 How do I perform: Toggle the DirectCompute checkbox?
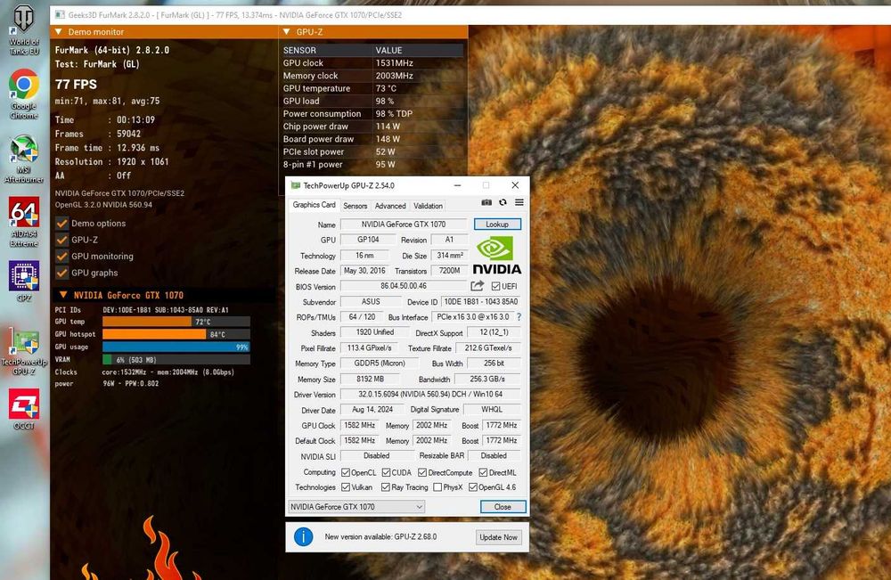(x=422, y=472)
